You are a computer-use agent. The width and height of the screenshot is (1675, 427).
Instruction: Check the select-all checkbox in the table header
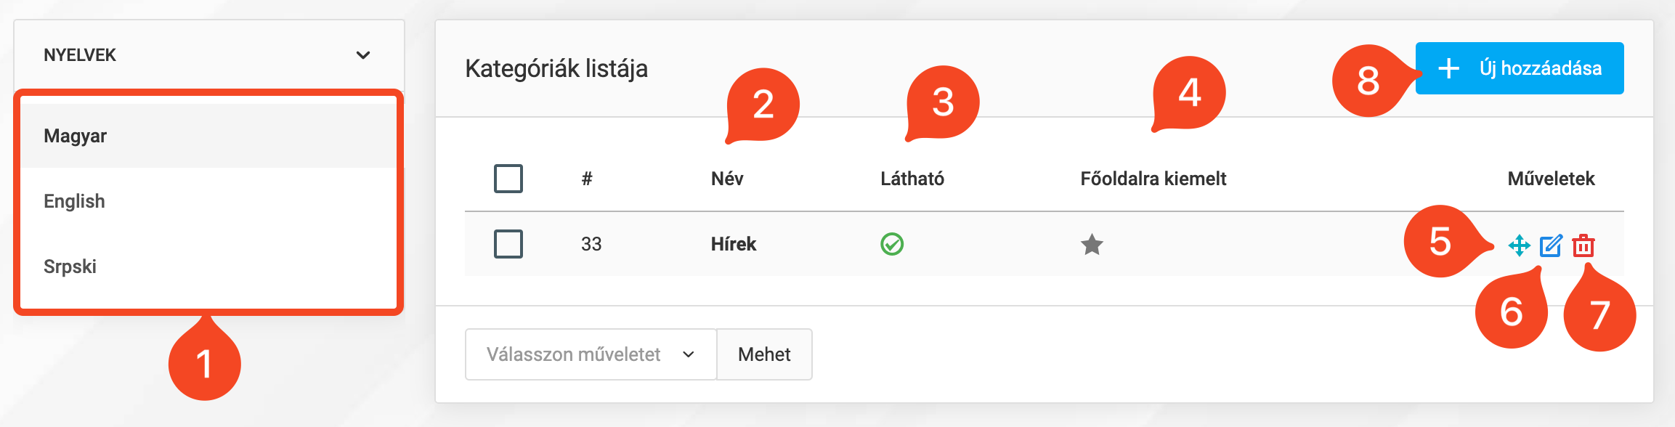point(508,178)
